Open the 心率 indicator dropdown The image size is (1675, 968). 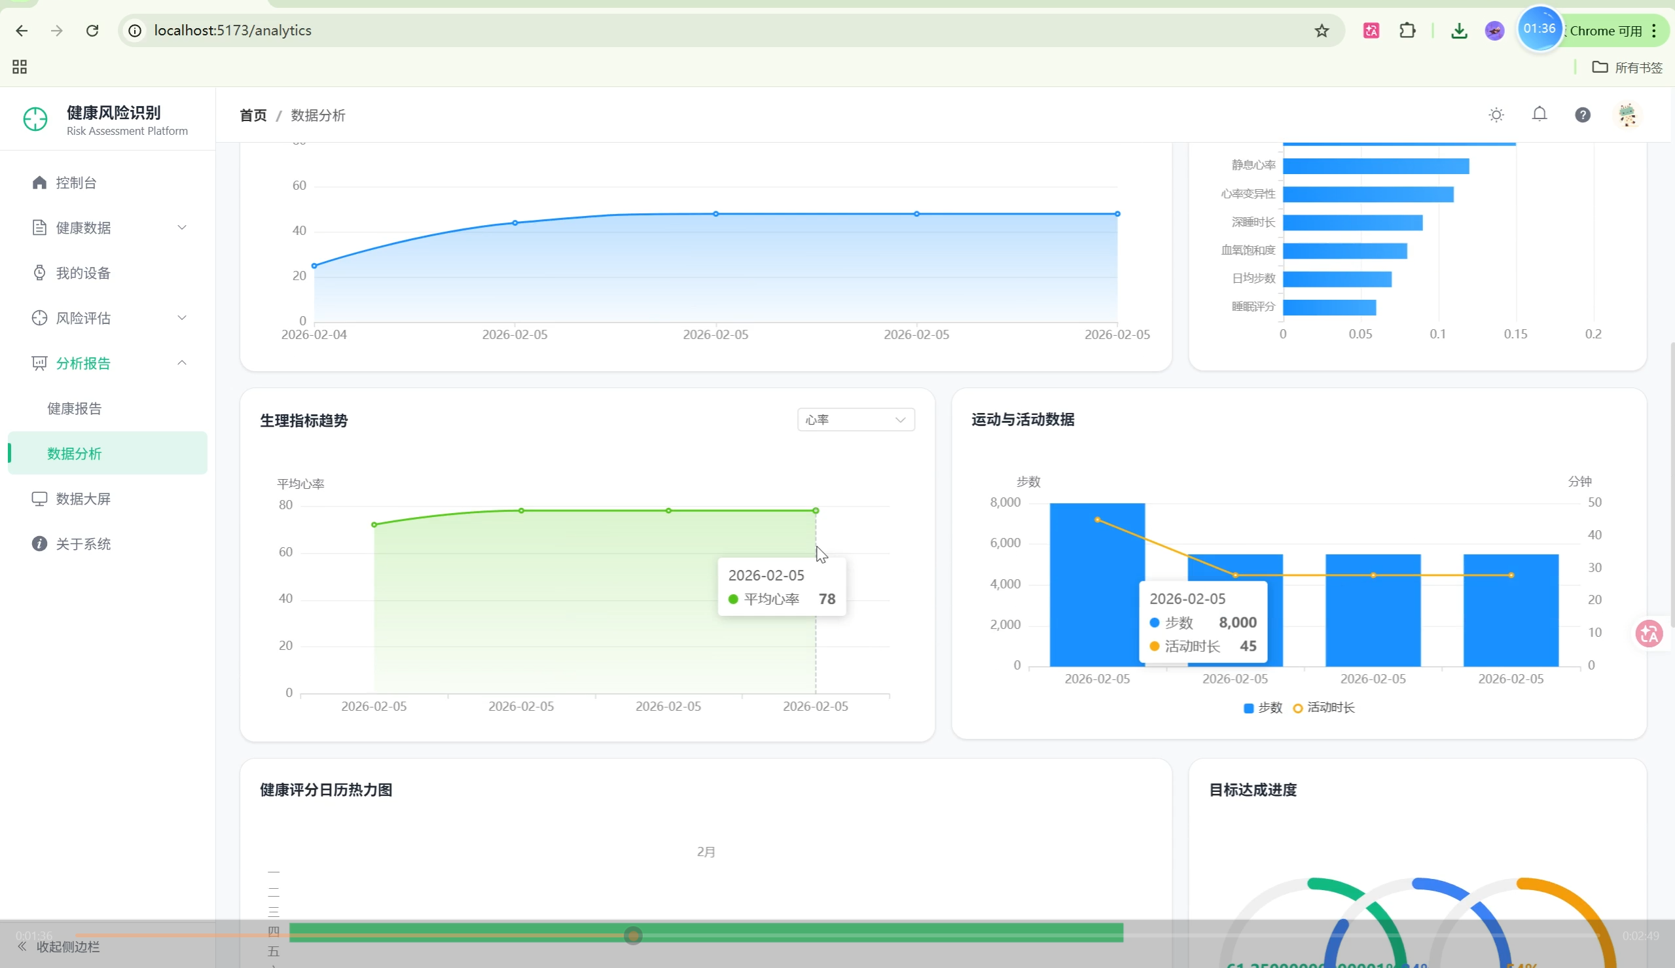pyautogui.click(x=856, y=420)
